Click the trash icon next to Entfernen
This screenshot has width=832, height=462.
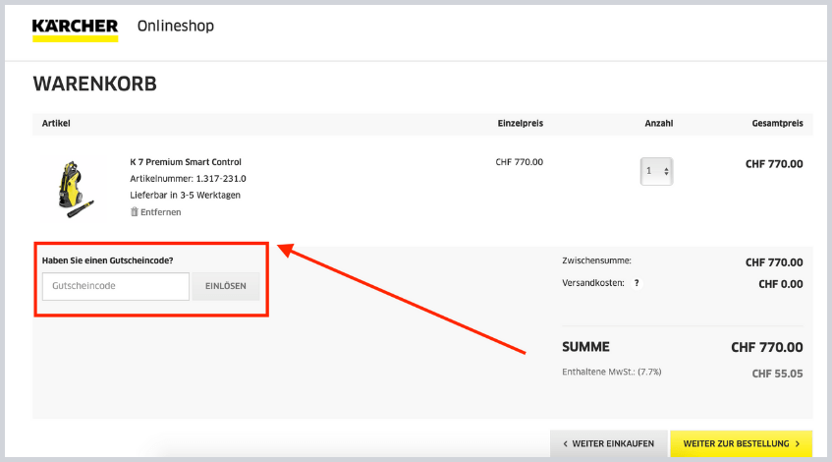click(x=134, y=211)
